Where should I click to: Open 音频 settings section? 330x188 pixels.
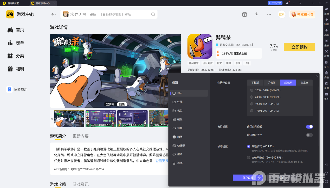189,128
